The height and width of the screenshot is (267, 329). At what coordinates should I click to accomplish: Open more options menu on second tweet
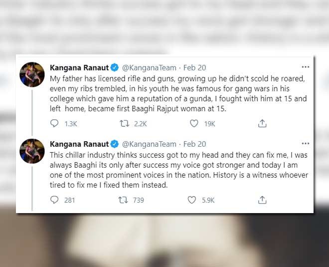pyautogui.click(x=305, y=144)
